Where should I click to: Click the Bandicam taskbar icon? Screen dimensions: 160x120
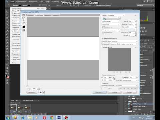pos(66,118)
